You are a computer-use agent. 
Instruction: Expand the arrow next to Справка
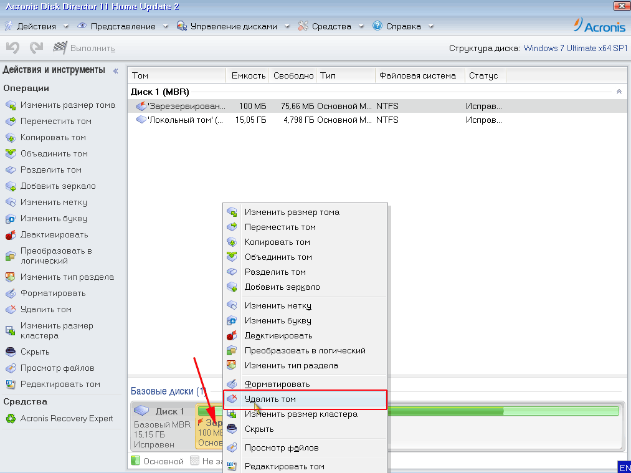coord(431,27)
